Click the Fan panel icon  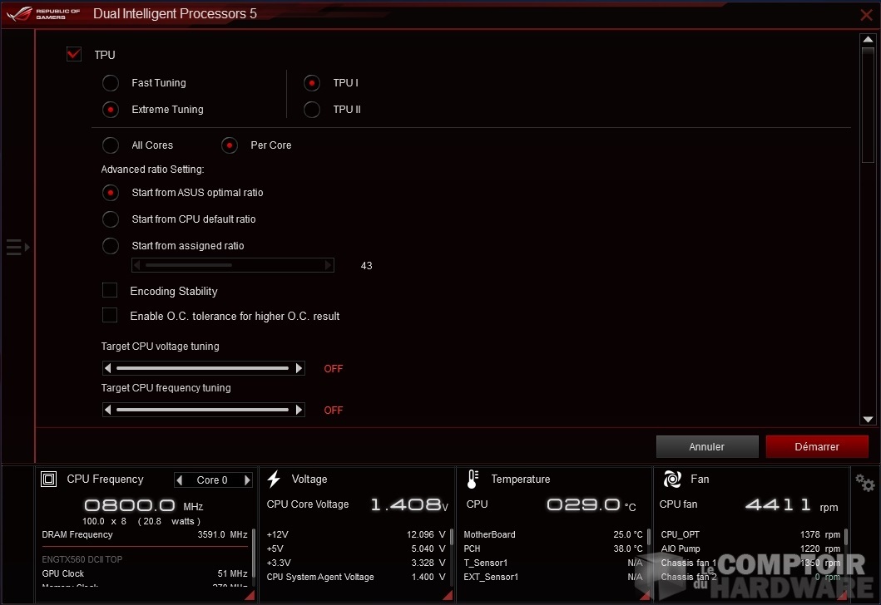click(x=672, y=480)
